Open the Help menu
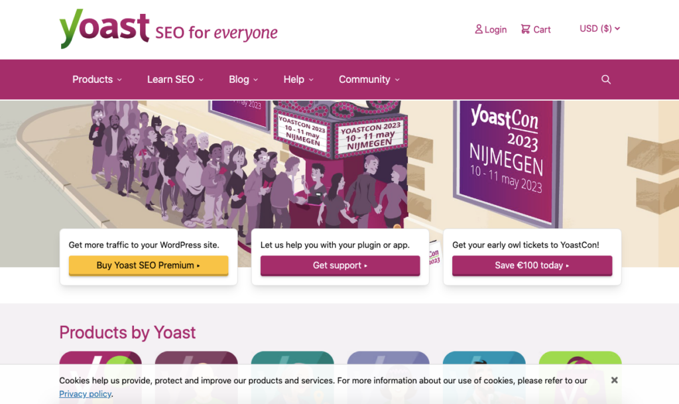Screen dimensions: 679x404 298,80
